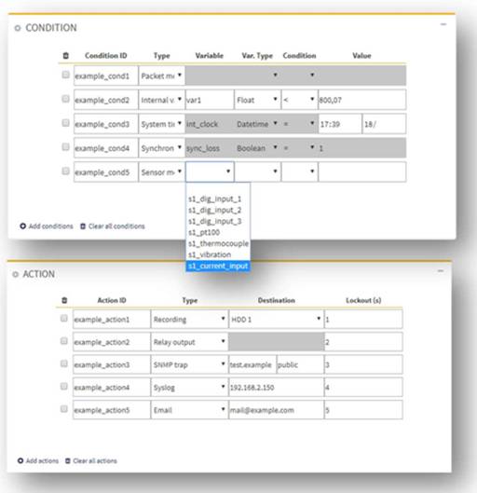Viewport: 477px width, 493px height.
Task: Collapse the CONDITION panel with minus icon
Action: pyautogui.click(x=443, y=24)
